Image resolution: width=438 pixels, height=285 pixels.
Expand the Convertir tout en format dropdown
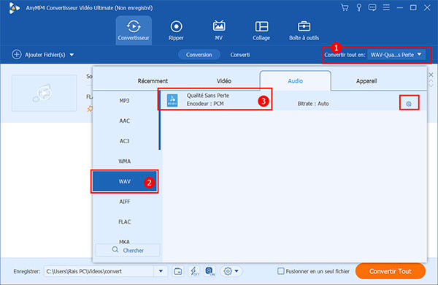pyautogui.click(x=396, y=55)
